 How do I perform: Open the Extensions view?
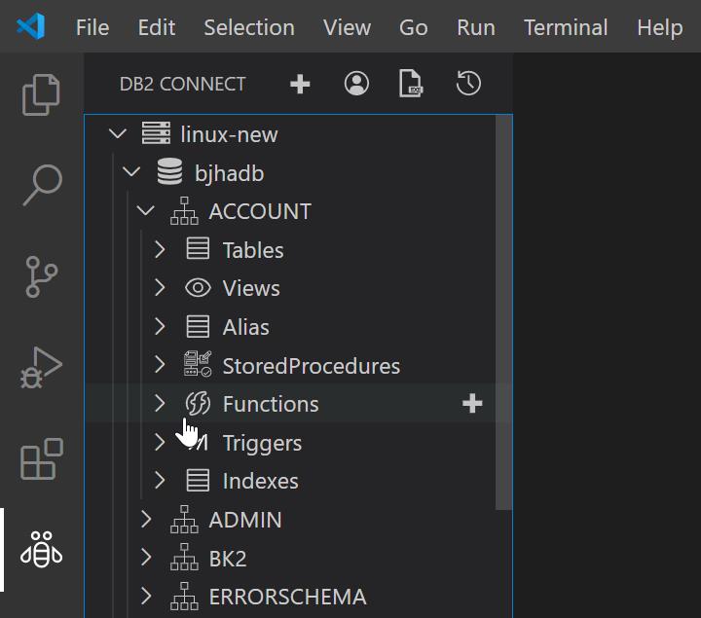pos(42,459)
